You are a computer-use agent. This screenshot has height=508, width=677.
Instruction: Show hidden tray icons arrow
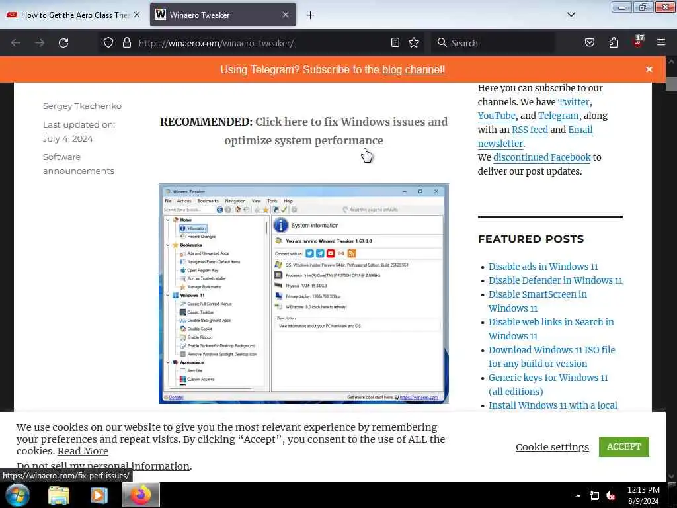click(x=578, y=495)
